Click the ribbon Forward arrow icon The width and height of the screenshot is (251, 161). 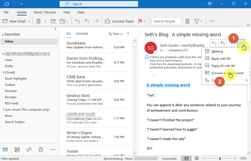(x=96, y=21)
